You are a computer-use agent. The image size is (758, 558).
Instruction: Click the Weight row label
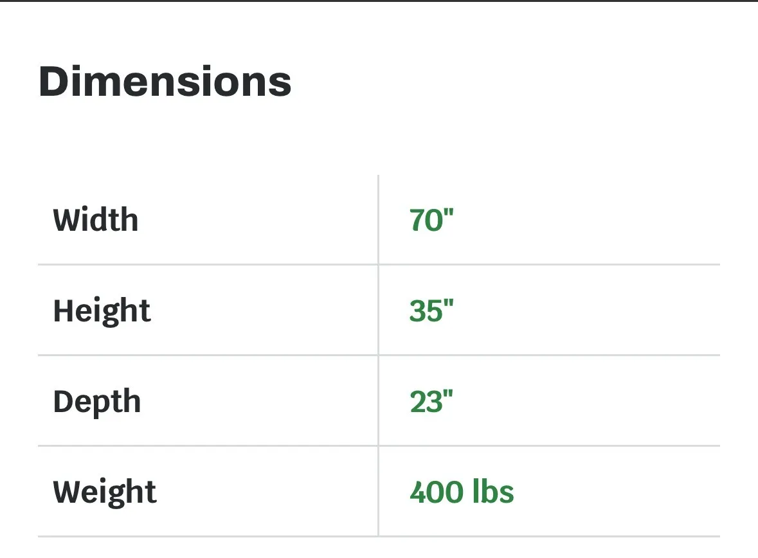[x=105, y=492]
